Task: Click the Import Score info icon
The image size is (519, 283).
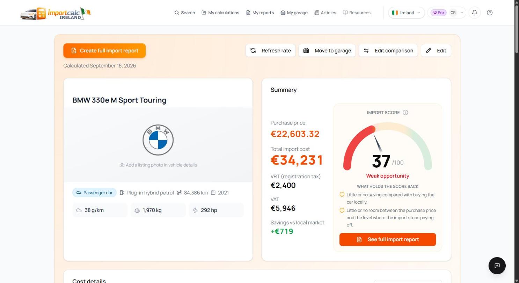Action: tap(405, 113)
